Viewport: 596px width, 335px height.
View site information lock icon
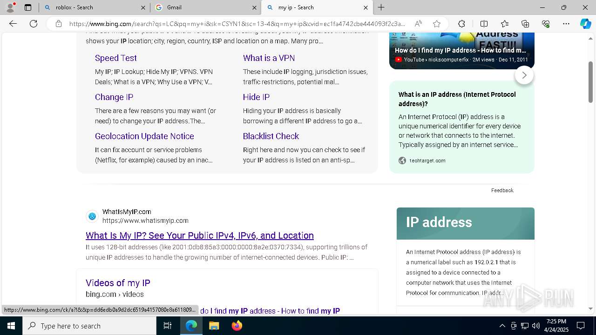click(x=59, y=24)
